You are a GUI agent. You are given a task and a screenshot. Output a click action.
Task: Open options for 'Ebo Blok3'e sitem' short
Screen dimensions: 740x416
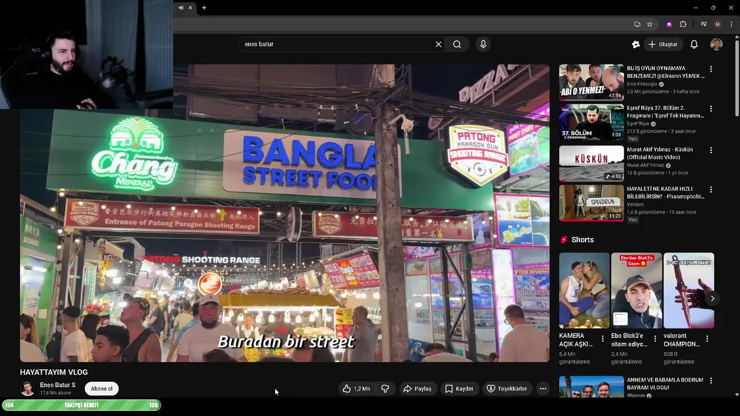click(x=655, y=339)
